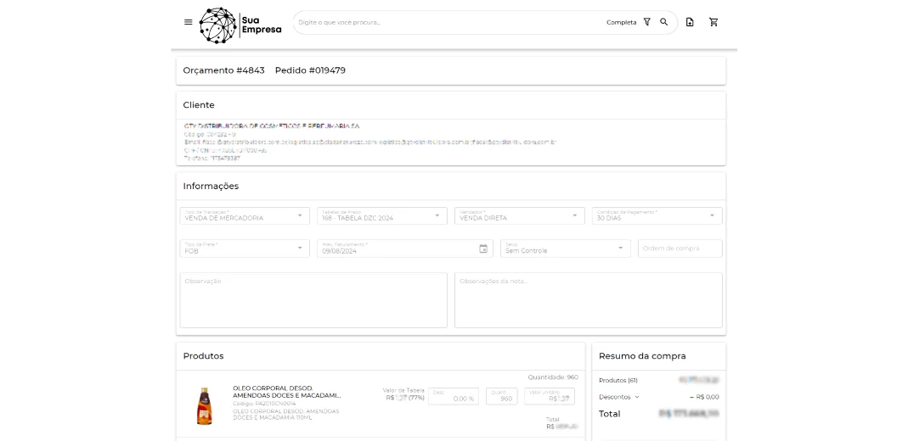The height and width of the screenshot is (441, 908).
Task: Open the search filter funnel icon
Action: pyautogui.click(x=647, y=22)
